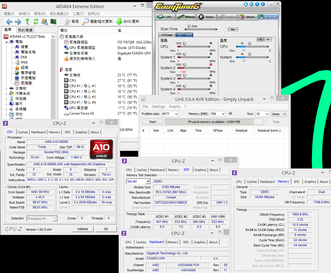Open the EasyTune6 Tuner tab

pos(206,17)
